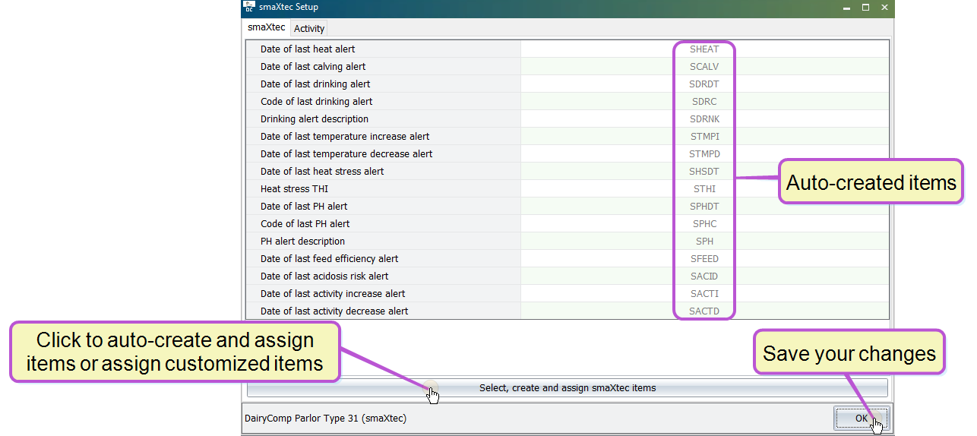Click 'Date of last temperature decrease alert' label
Screen dimensions: 977x436
(x=346, y=153)
